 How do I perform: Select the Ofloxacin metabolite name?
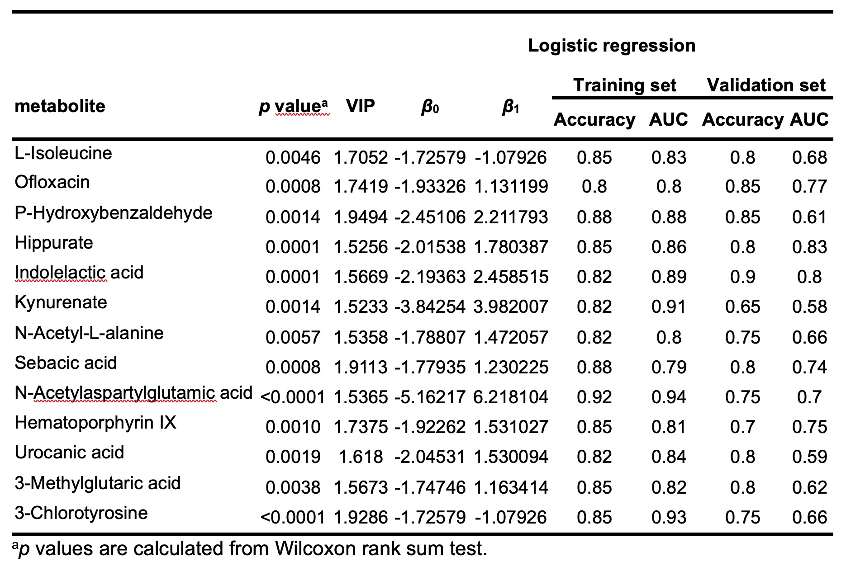click(x=52, y=182)
